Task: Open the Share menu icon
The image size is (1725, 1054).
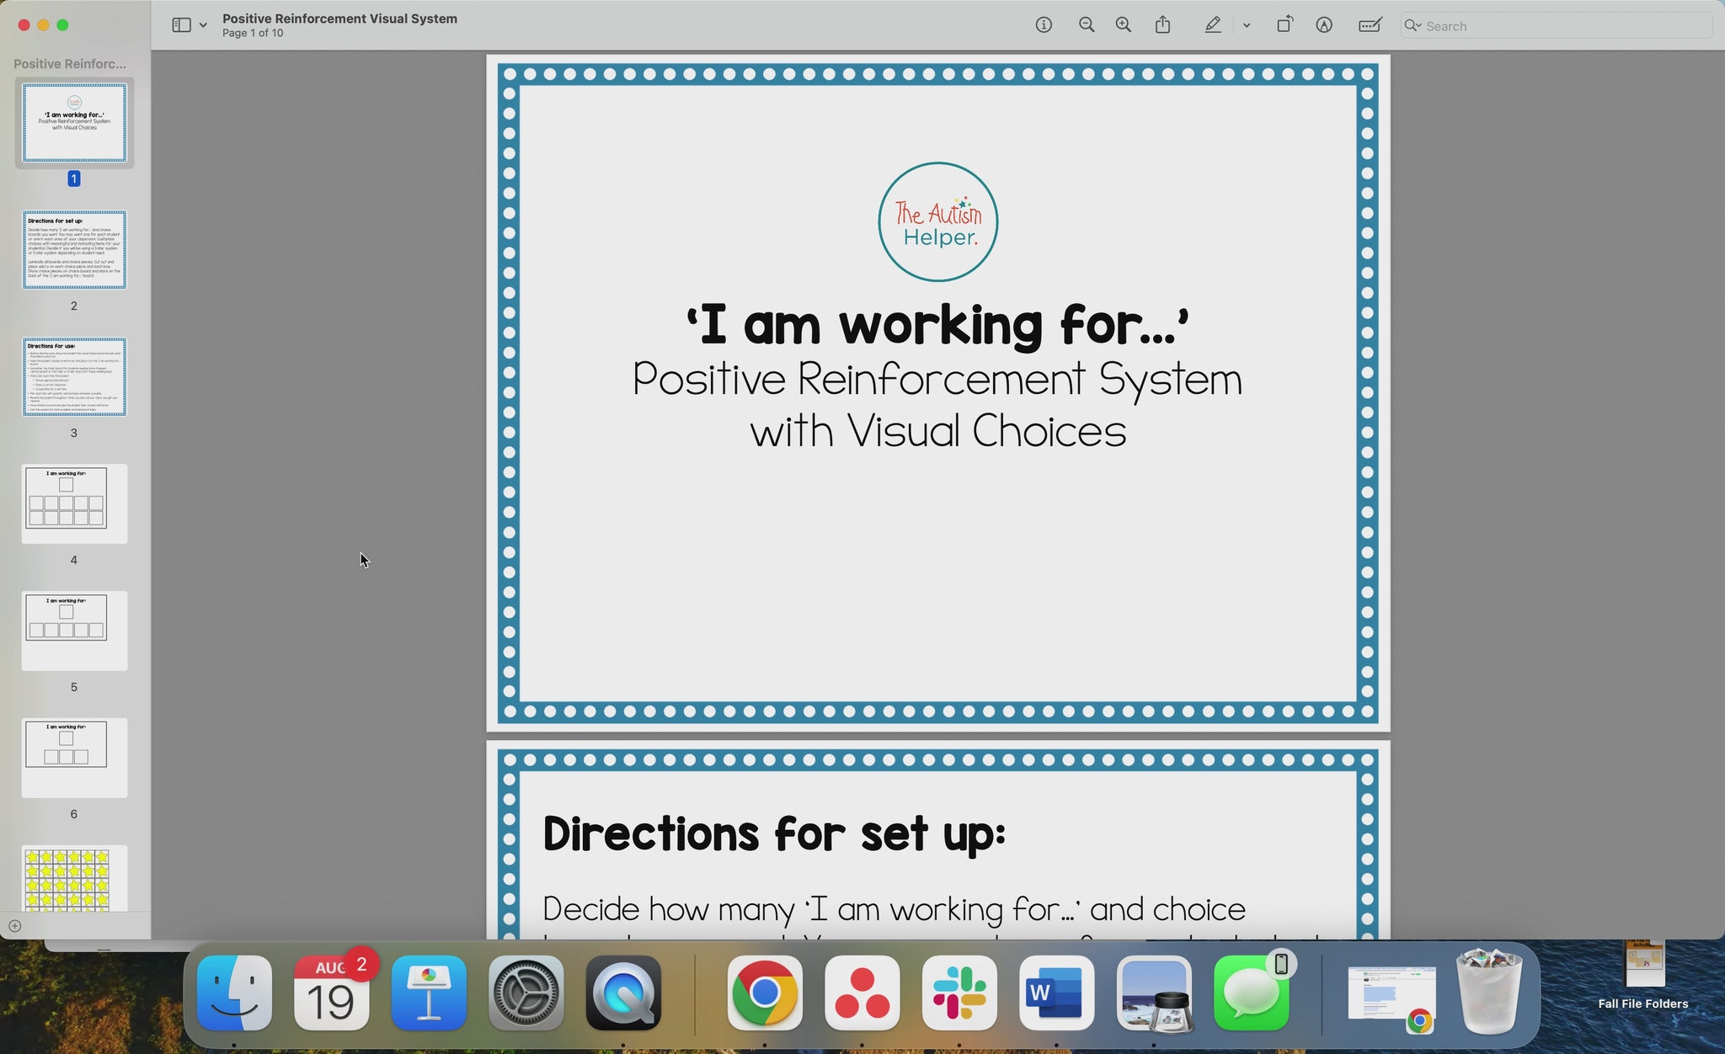Action: point(1163,25)
